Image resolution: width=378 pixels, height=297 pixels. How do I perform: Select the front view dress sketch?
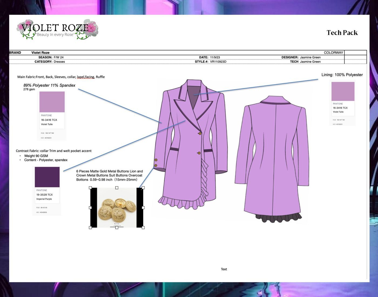pos(191,144)
